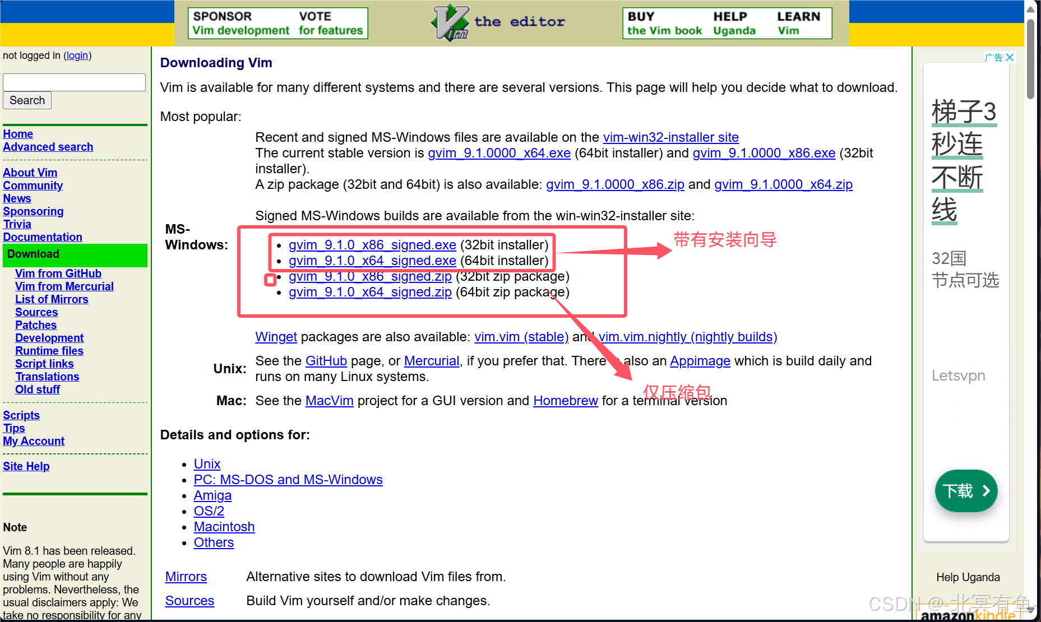Open the Homebrew link
This screenshot has width=1041, height=622.
(x=565, y=401)
